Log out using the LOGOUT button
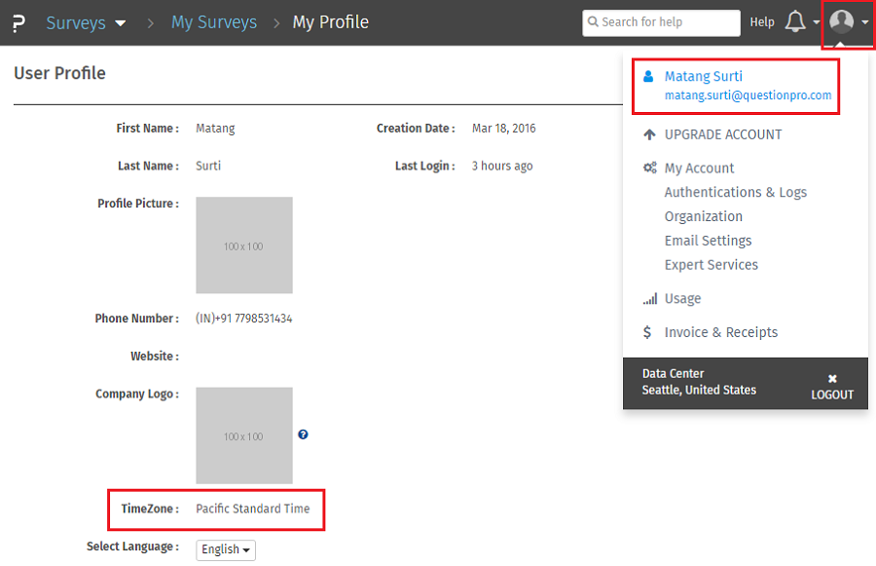This screenshot has width=876, height=566. (x=832, y=395)
